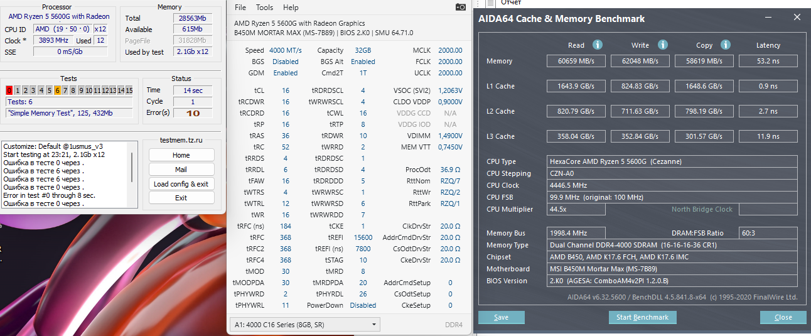Click the L3 Cache Copy 301.57 GB/s field
811x336 pixels.
(704, 136)
